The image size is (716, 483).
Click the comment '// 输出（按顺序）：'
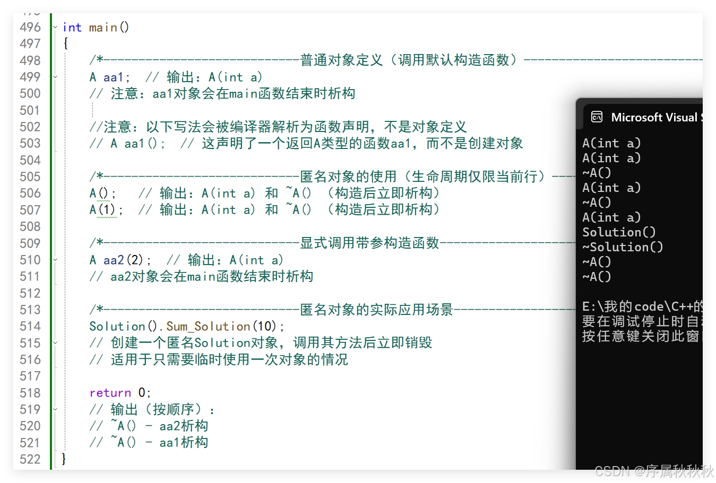[x=152, y=409]
